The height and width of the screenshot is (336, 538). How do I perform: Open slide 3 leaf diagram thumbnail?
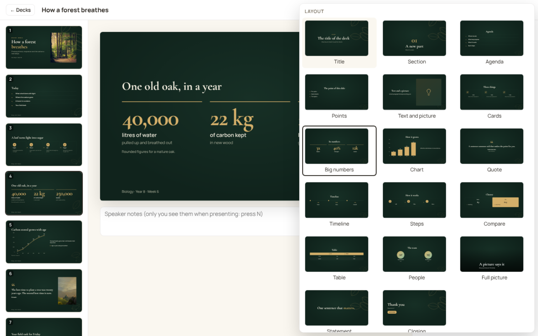(x=44, y=144)
